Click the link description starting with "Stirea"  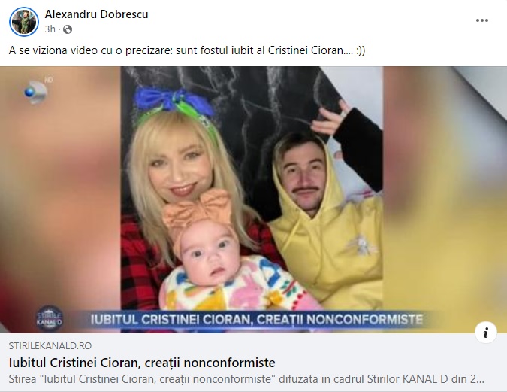click(246, 379)
